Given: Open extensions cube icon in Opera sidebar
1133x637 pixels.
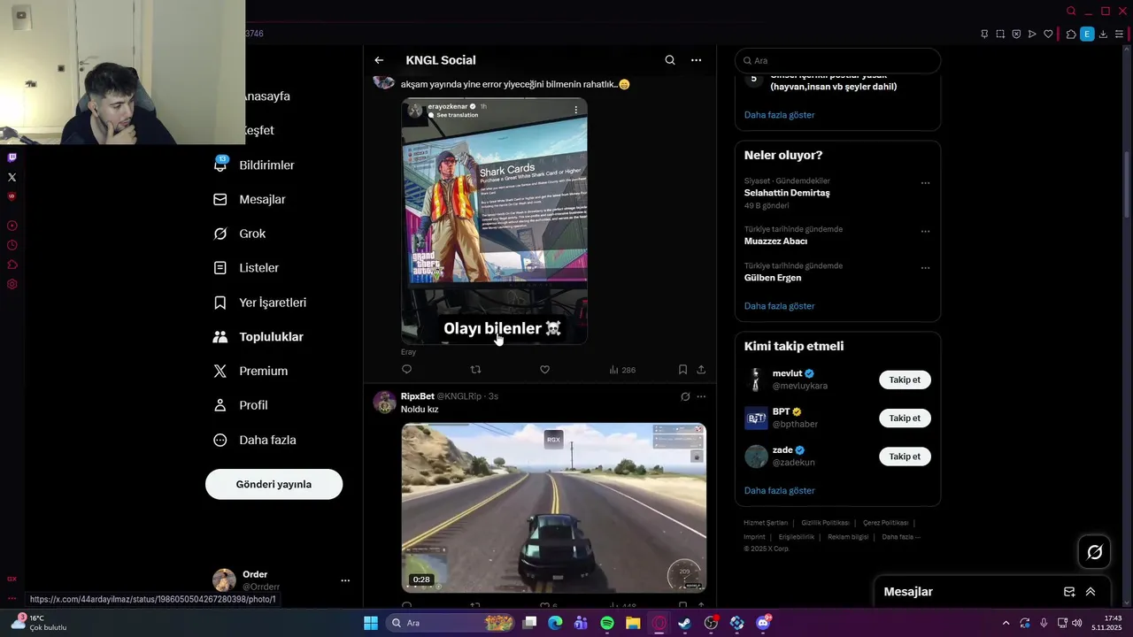Looking at the screenshot, I should click(12, 265).
